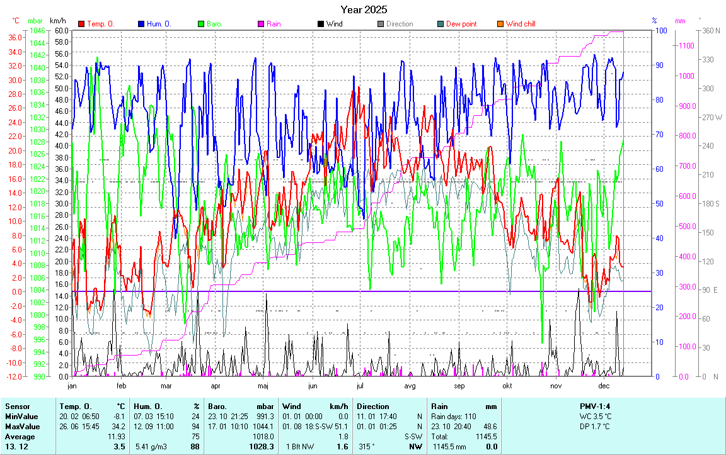726x455 pixels.
Task: Click the "PMV-1:4" heading in the table
Action: click(595, 407)
